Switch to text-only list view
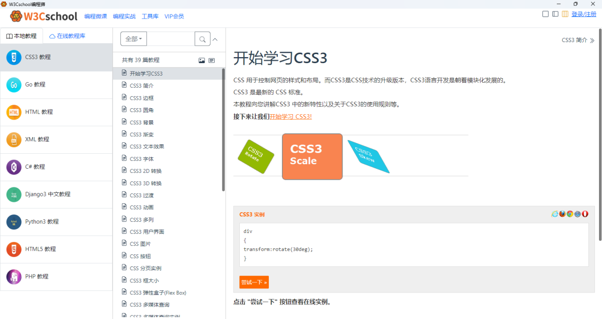This screenshot has height=319, width=602. click(x=212, y=61)
